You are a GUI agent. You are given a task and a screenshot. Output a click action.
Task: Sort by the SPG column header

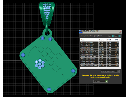[x=116, y=40]
